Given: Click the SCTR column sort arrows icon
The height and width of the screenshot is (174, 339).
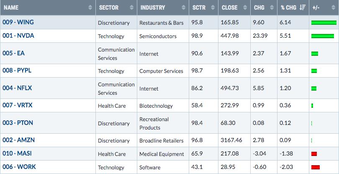Looking at the screenshot, I should pyautogui.click(x=213, y=8).
